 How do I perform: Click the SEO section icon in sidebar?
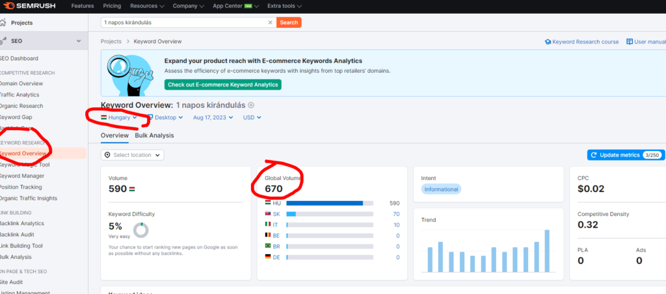click(x=3, y=41)
